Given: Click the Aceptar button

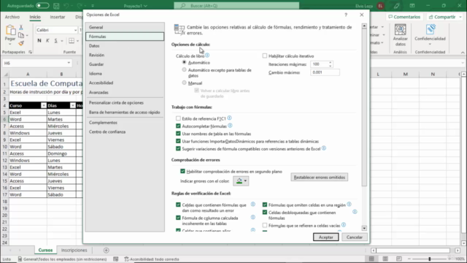Looking at the screenshot, I should pos(326,237).
